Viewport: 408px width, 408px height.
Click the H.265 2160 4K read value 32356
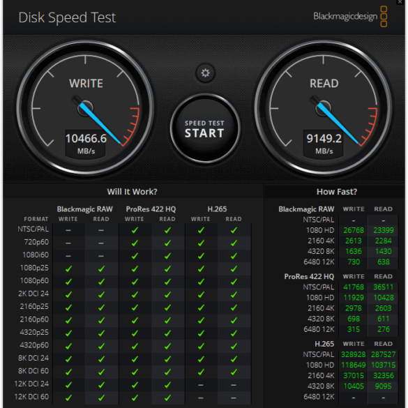384,375
